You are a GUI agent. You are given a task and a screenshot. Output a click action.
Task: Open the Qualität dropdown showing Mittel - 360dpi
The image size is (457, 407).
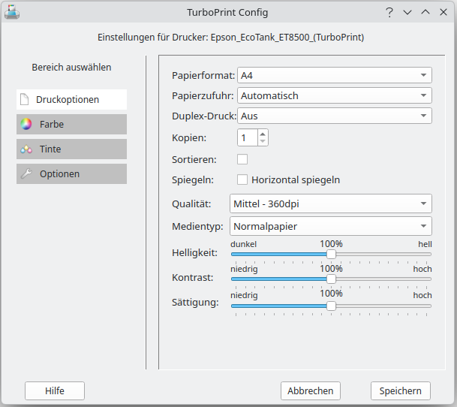pyautogui.click(x=331, y=203)
